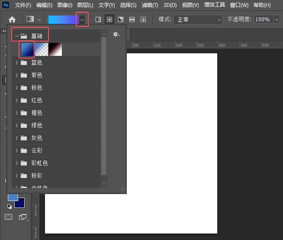The image size is (283, 240).
Task: Reset default foreground and background colors
Action: click(x=10, y=206)
